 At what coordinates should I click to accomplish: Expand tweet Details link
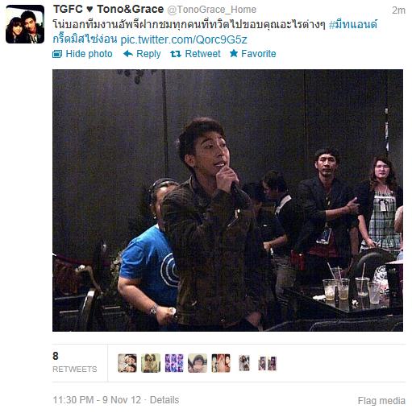pyautogui.click(x=164, y=400)
